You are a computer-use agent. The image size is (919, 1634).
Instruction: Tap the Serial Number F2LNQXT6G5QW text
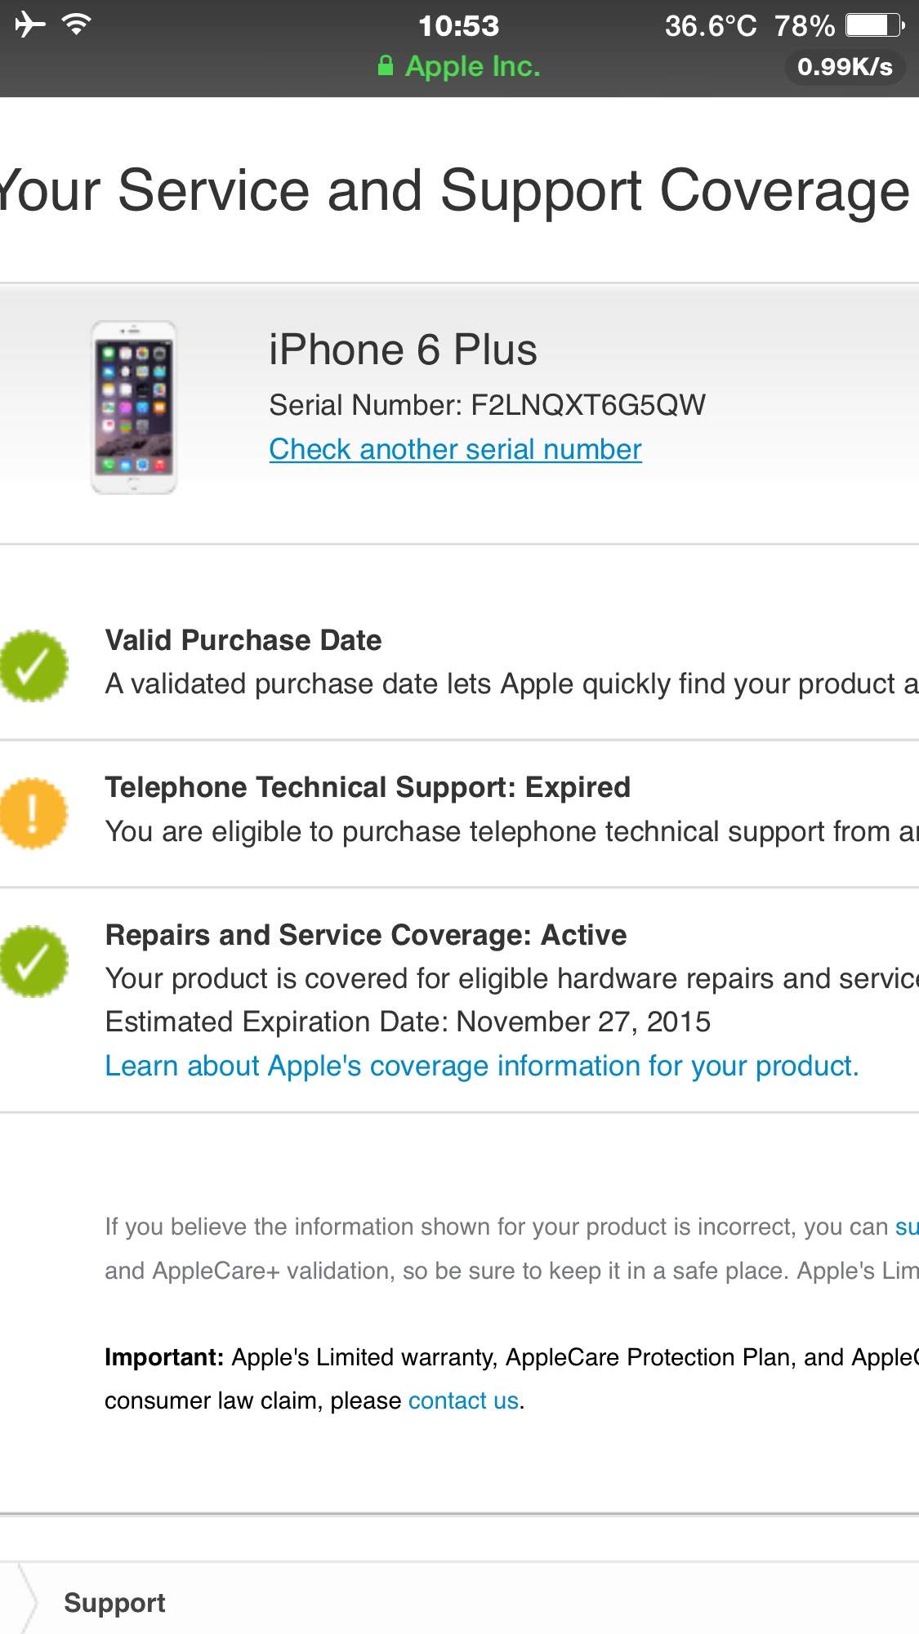click(x=488, y=404)
